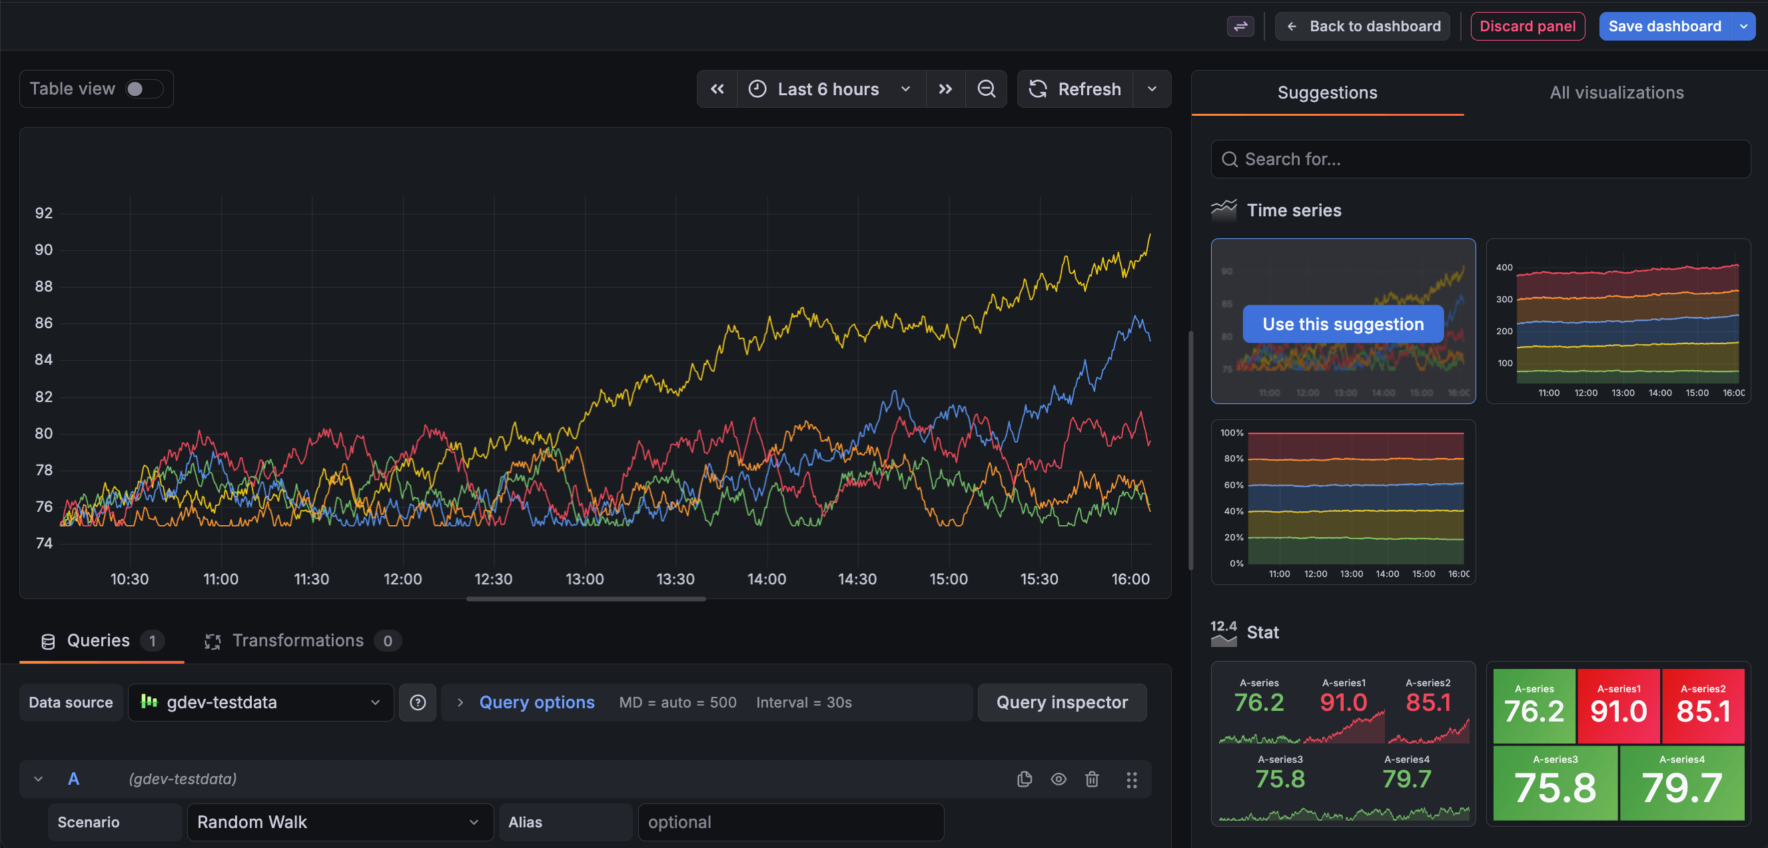
Task: Click the panel layout swap icon
Action: [x=1240, y=26]
